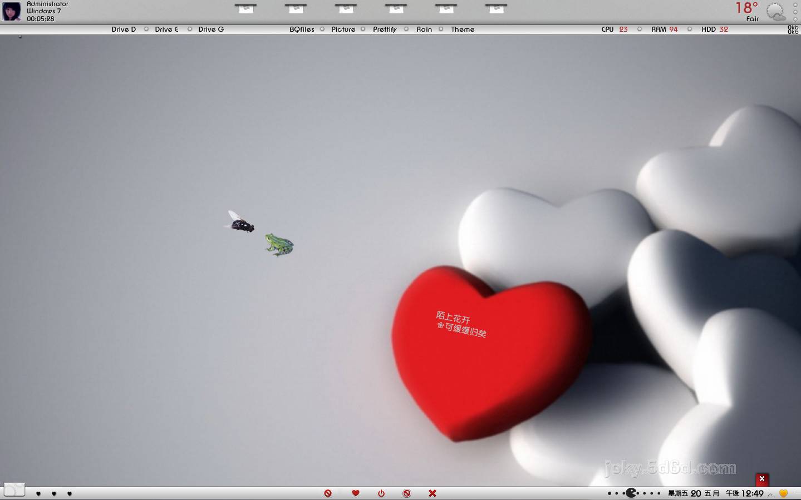The width and height of the screenshot is (801, 500).
Task: Open the white gear start button
Action: 14,489
